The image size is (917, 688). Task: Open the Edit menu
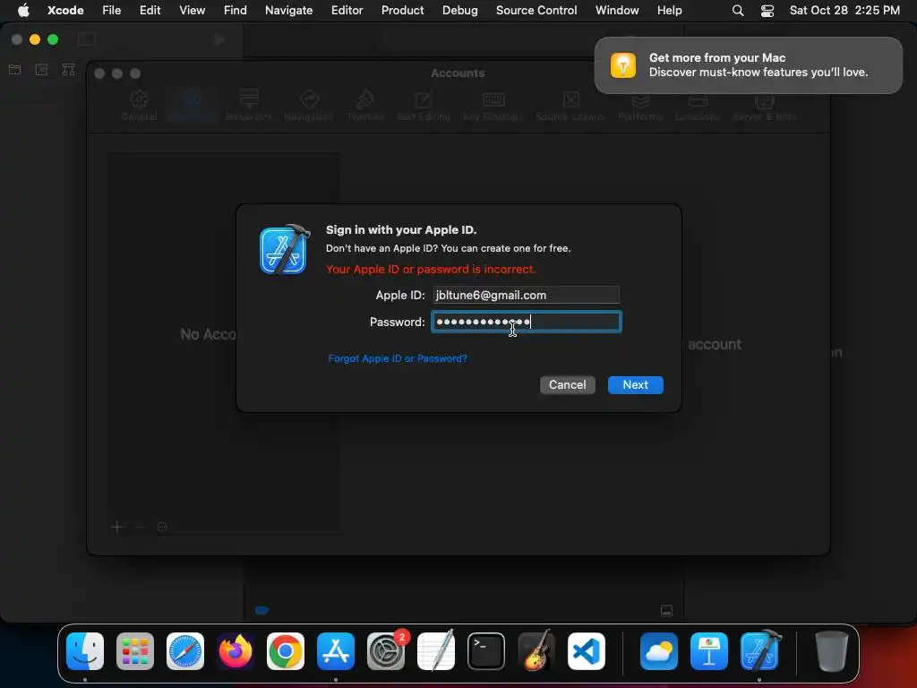pos(150,11)
